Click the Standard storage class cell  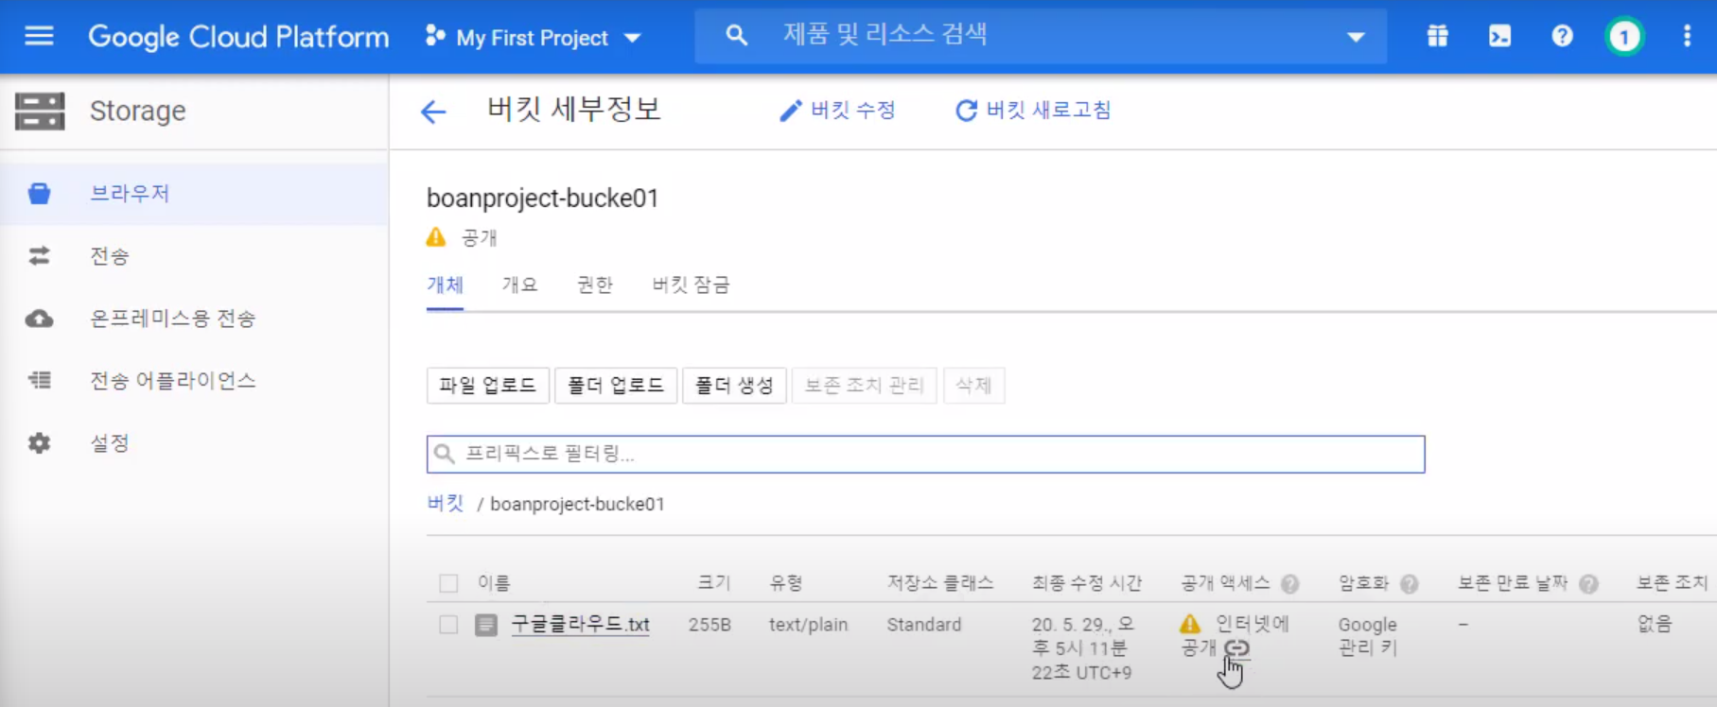924,625
